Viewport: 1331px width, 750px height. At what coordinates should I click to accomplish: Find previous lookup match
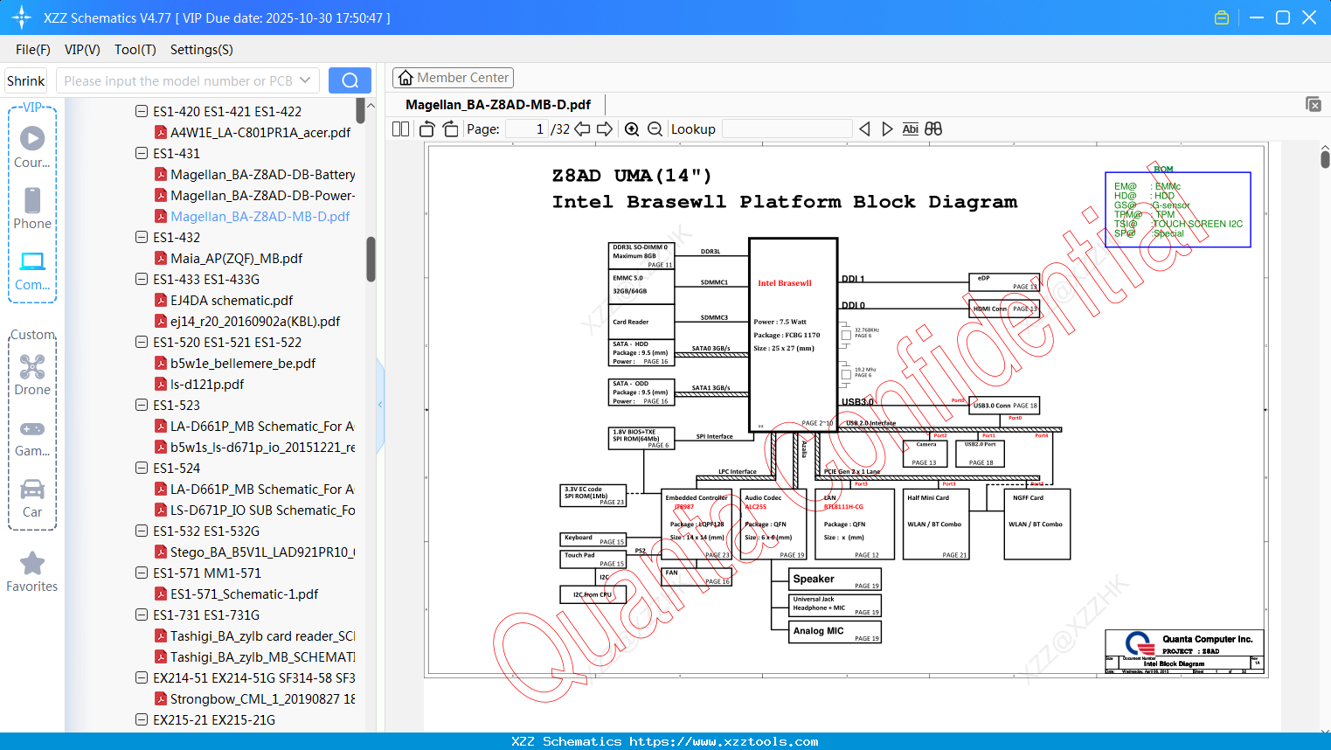pyautogui.click(x=864, y=128)
